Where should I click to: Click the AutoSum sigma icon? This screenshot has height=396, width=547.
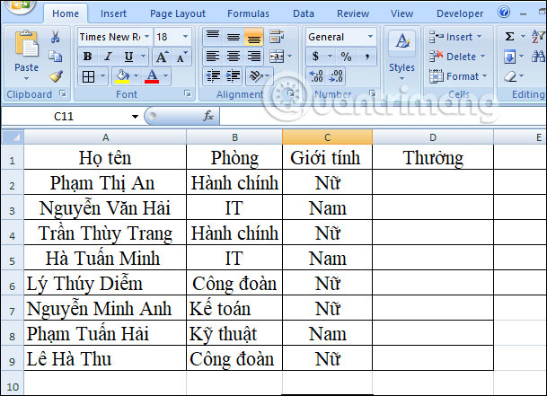[x=509, y=36]
